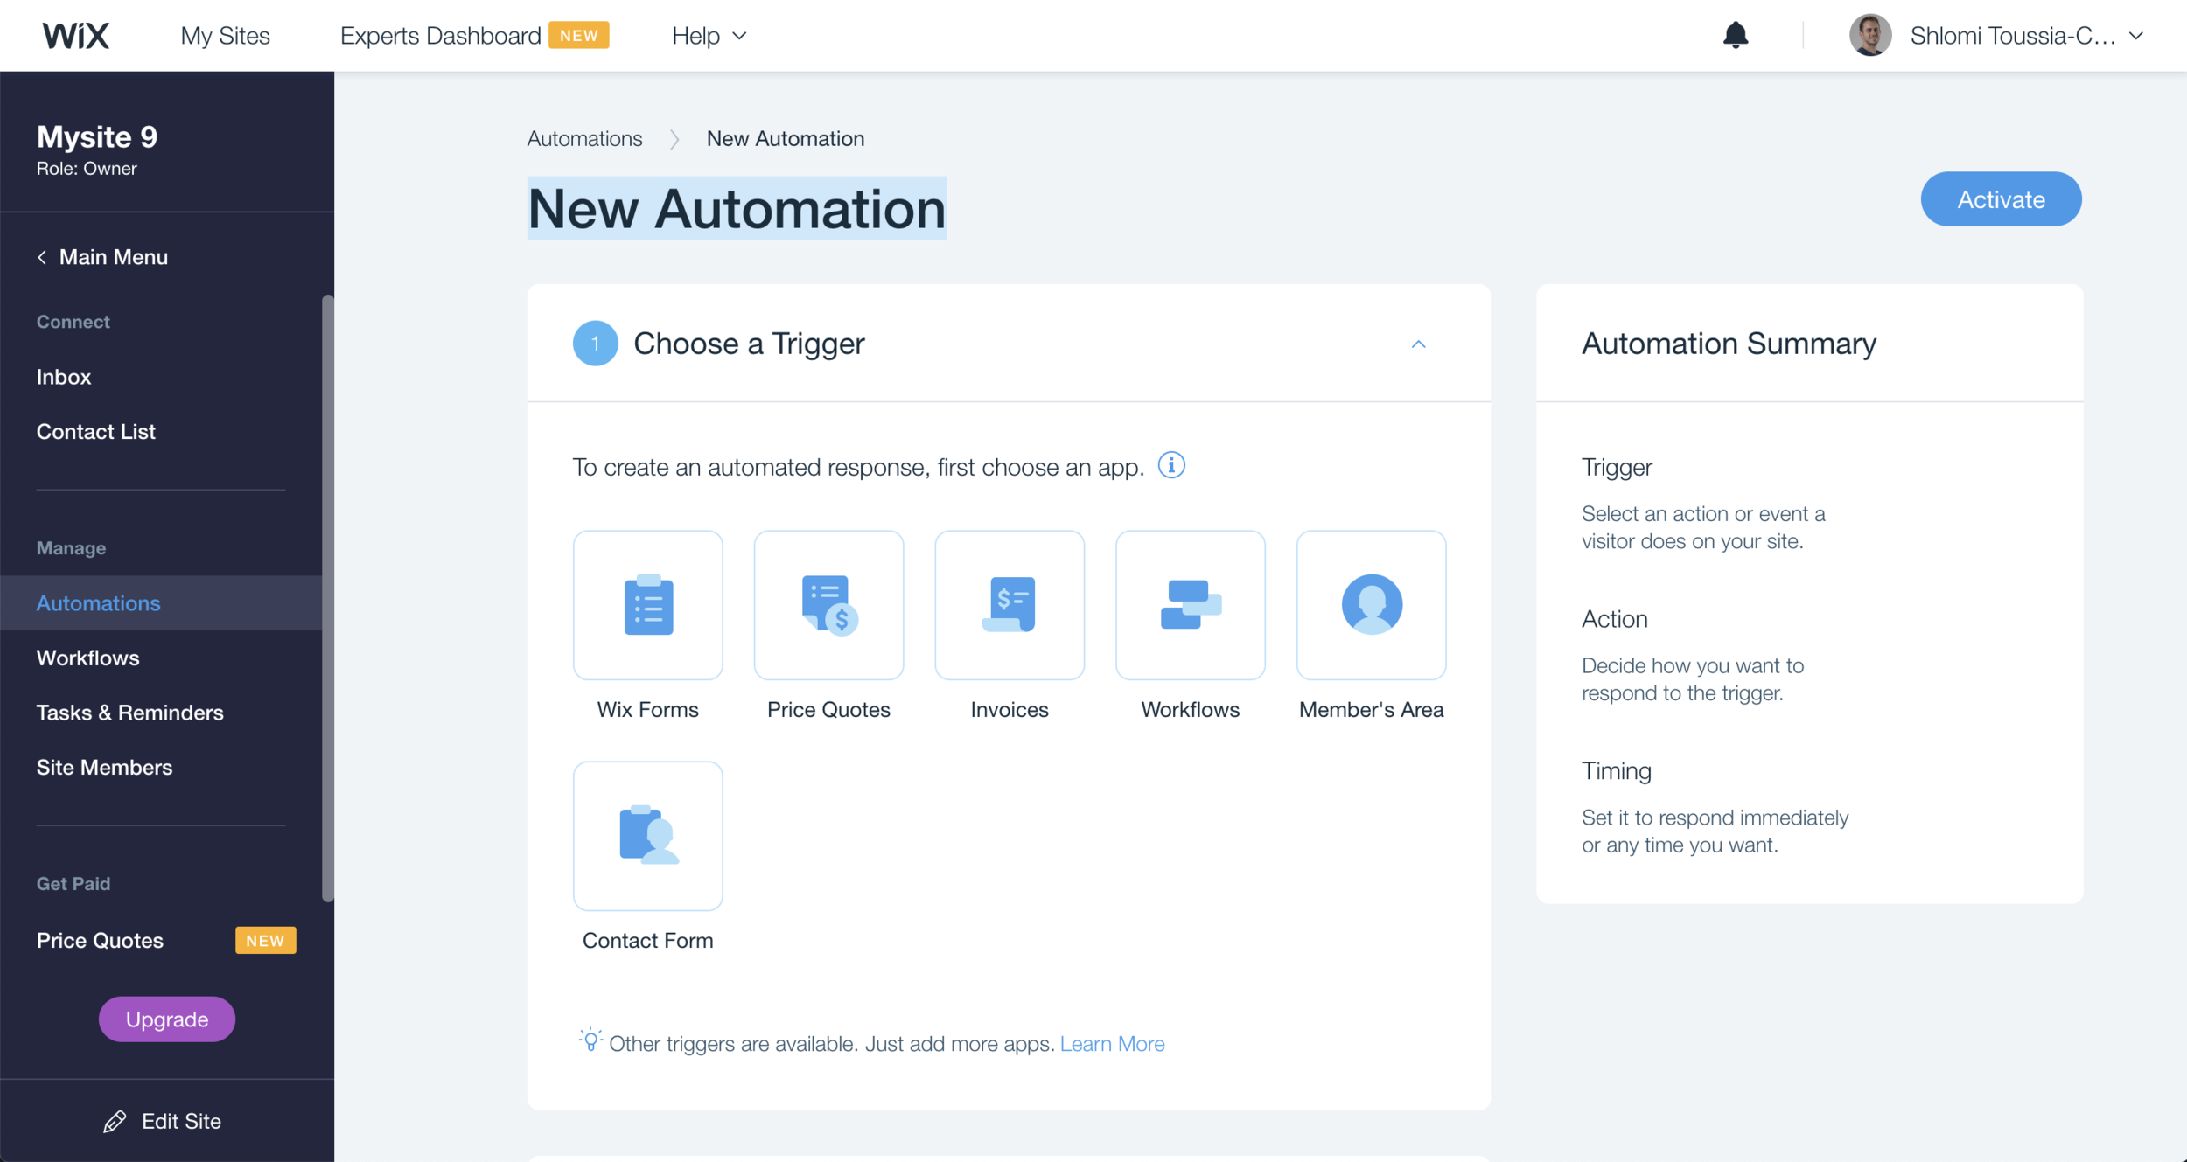Open Workflows in the sidebar

[x=87, y=658]
